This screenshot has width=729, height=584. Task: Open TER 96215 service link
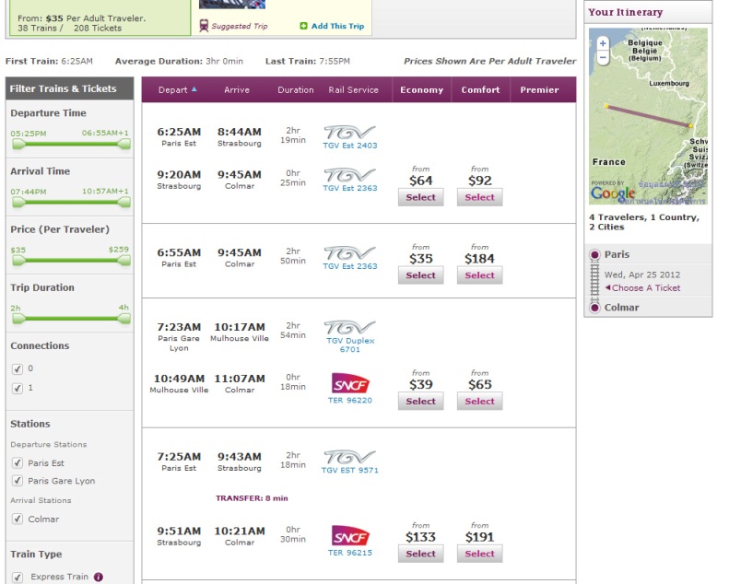[x=350, y=553]
